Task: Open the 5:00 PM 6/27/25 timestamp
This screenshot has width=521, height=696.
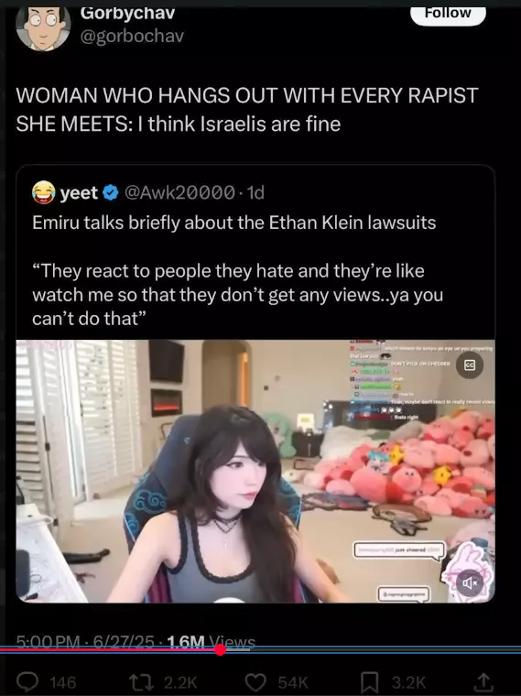Action: coord(85,642)
